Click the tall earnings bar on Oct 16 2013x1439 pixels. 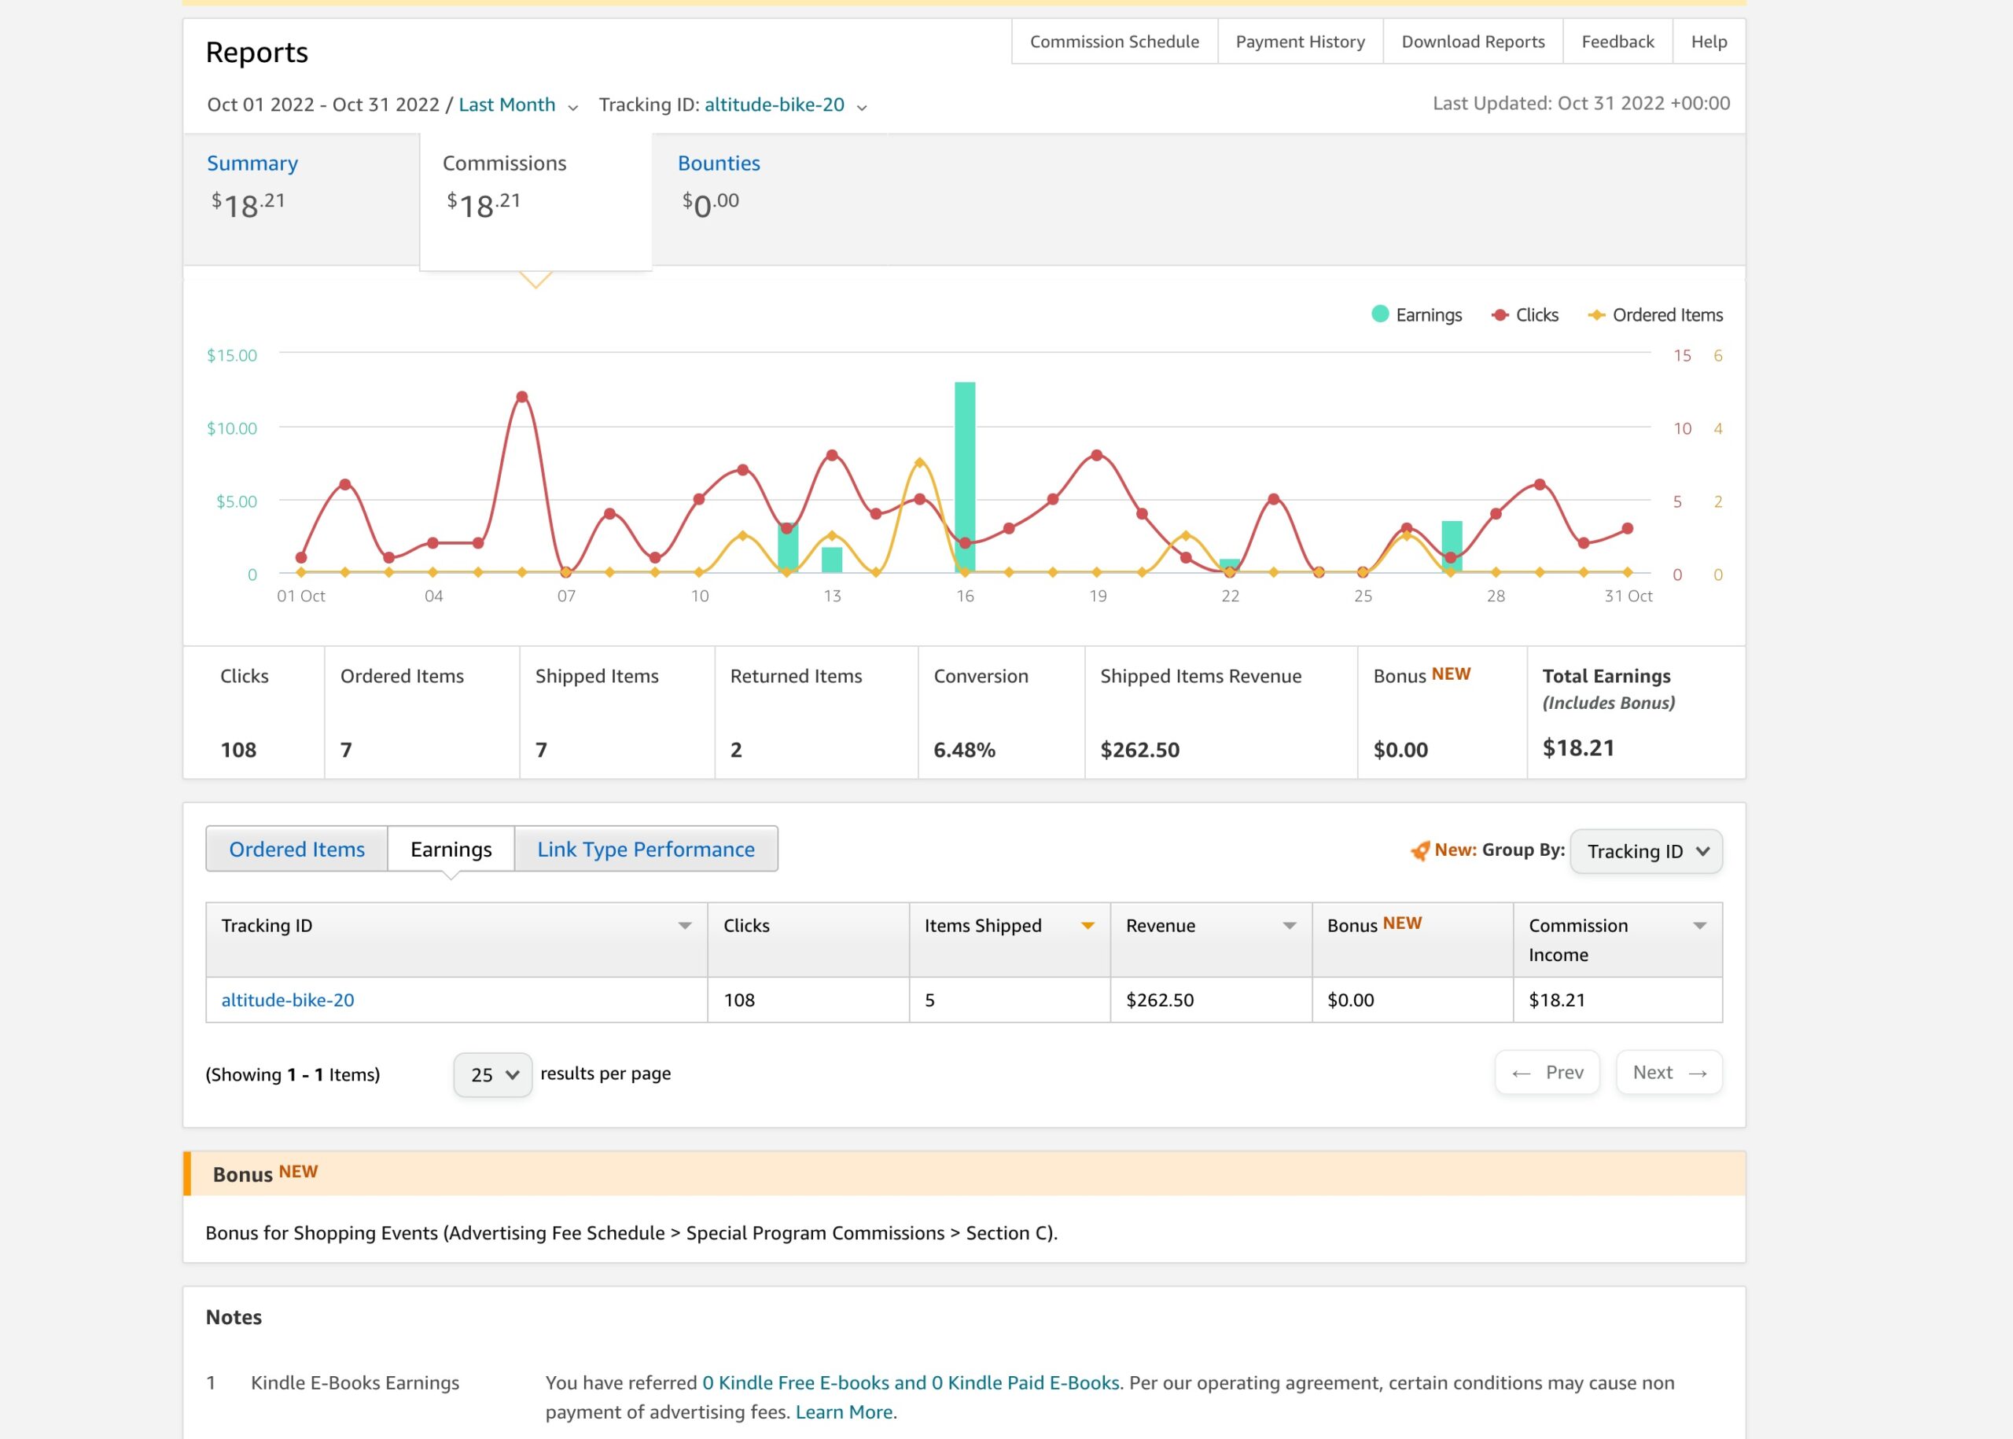[x=964, y=477]
